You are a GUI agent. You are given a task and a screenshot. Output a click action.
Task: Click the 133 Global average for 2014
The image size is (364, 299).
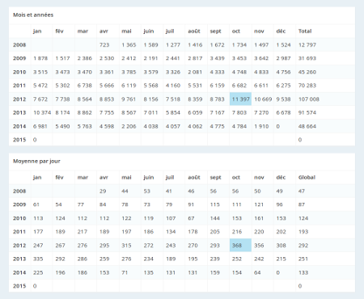[x=303, y=272]
